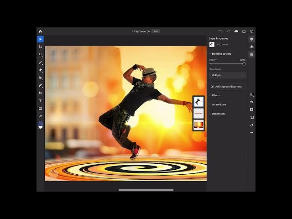Select the Move tool

[x=40, y=39]
